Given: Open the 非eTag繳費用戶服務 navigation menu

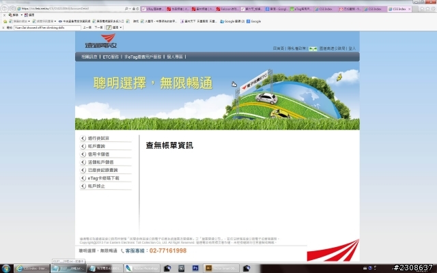Looking at the screenshot, I should [x=143, y=57].
